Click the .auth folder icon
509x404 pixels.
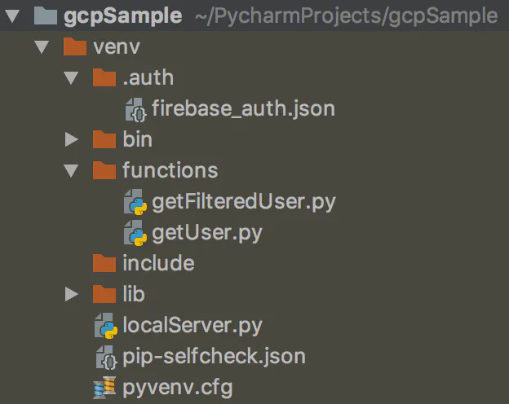pos(104,77)
